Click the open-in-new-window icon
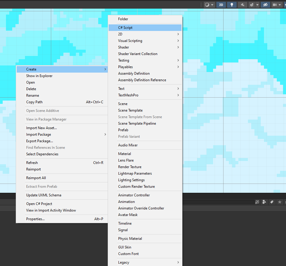Viewport: 286px width, 266px height. click(257, 202)
